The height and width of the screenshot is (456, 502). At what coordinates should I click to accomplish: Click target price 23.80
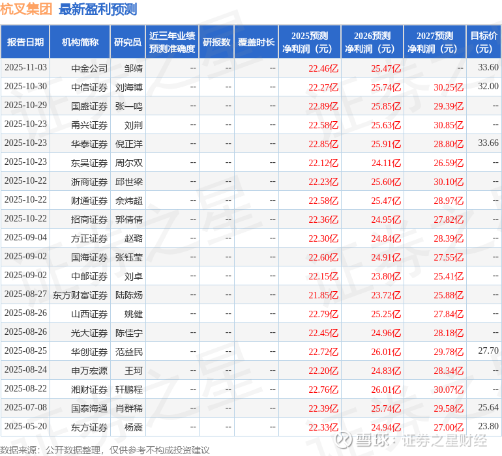[x=488, y=426]
